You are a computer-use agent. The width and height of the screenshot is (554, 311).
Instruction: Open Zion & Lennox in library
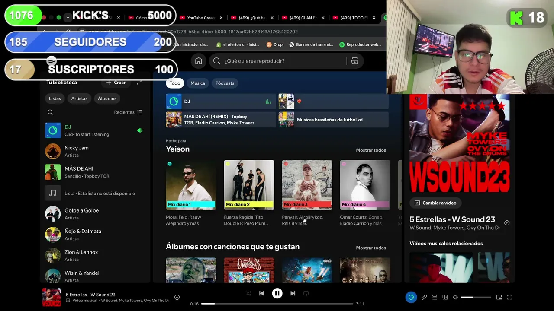coord(95,256)
